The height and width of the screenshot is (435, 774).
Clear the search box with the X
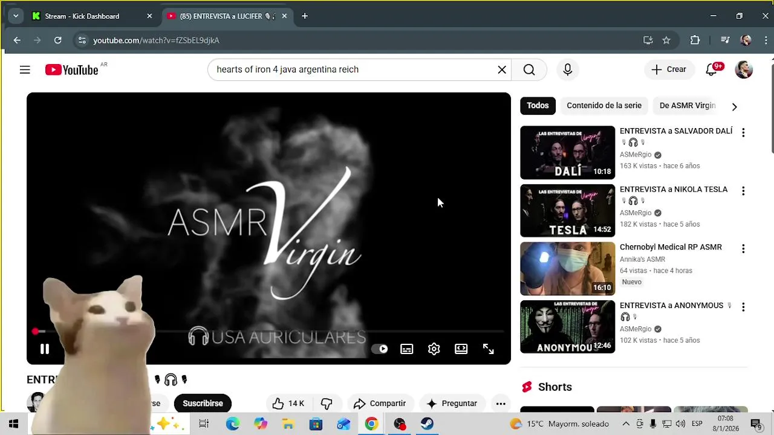[502, 69]
